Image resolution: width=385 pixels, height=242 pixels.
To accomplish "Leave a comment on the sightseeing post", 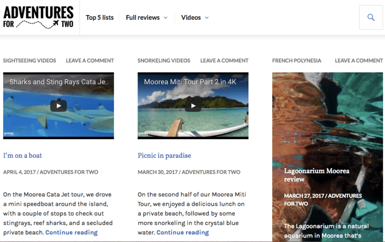I will [x=90, y=61].
